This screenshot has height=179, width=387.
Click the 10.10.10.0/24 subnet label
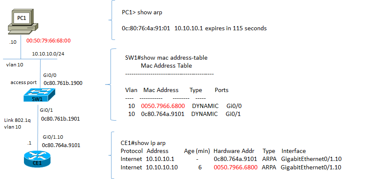[48, 54]
